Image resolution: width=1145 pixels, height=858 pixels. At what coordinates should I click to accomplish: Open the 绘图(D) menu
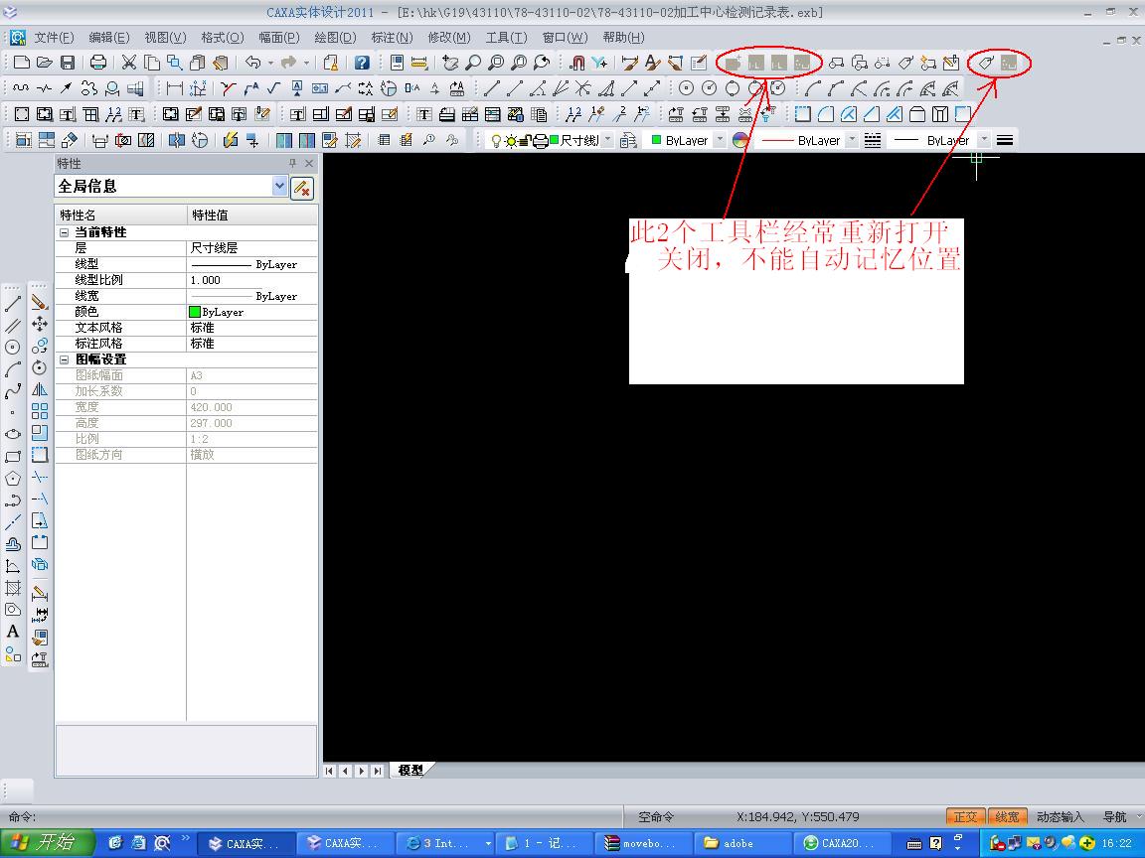[x=335, y=37]
